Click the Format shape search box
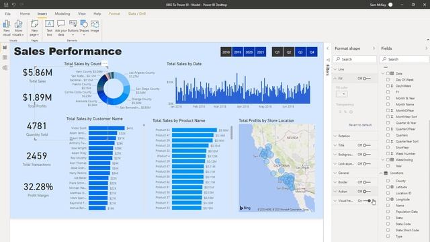430x242 pixels. (x=355, y=59)
